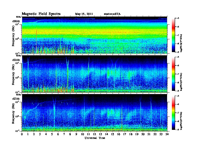
Task: Click the "dD/dt" panel label
Action: pos(16,60)
